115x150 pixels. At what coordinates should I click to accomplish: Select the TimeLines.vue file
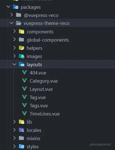[x=45, y=114]
